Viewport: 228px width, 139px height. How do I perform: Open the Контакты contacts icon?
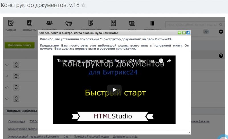click(29, 24)
